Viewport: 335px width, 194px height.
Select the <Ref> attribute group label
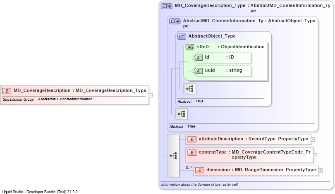[x=203, y=47]
